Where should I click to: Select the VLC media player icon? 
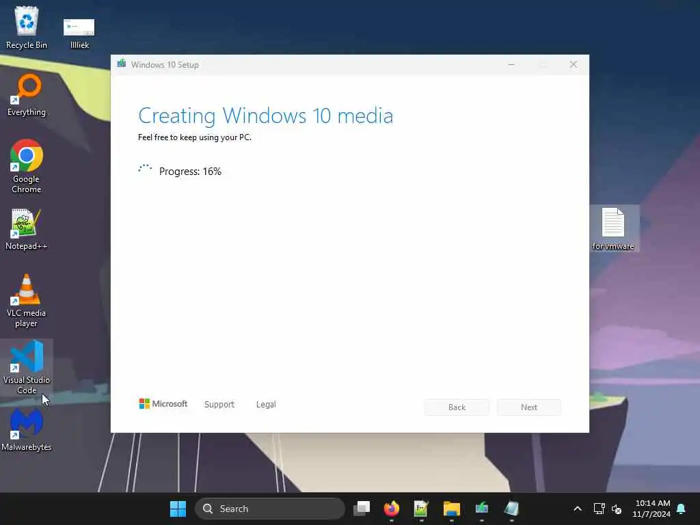[27, 301]
